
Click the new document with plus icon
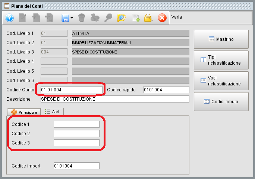[x=136, y=18]
